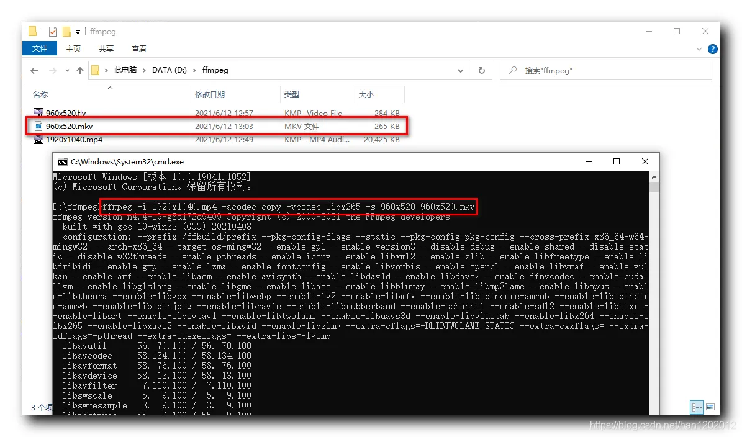Select the file 1920x1040.mp4
The width and height of the screenshot is (742, 437).
[x=74, y=140]
